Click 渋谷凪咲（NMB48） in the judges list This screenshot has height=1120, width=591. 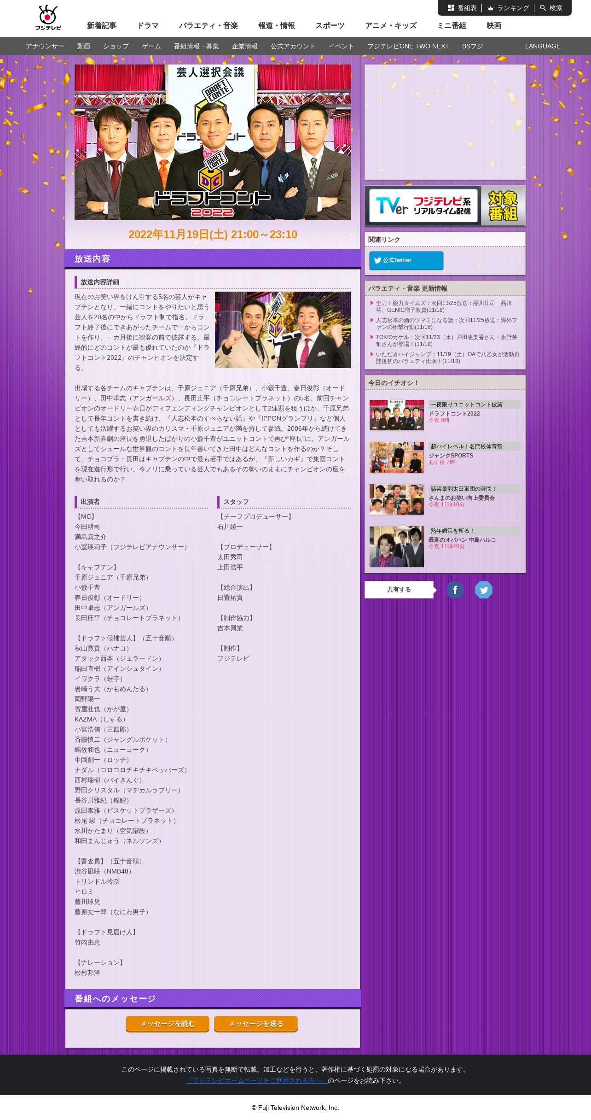[x=104, y=871]
